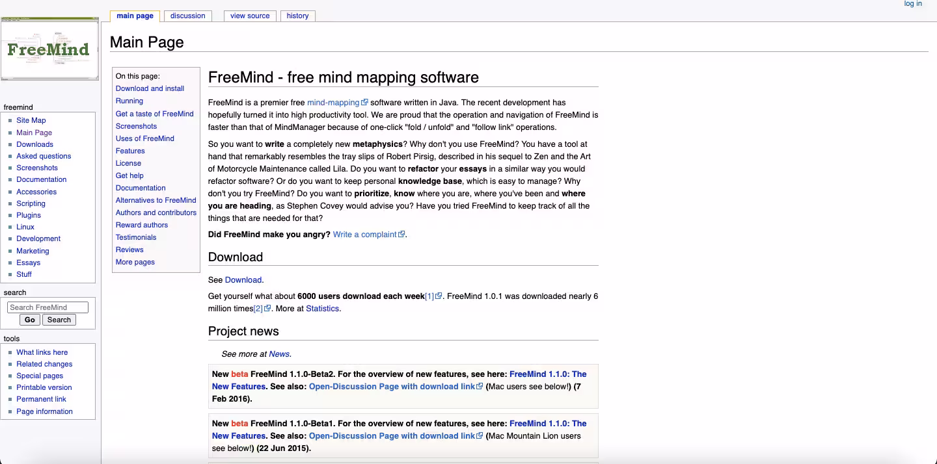
Task: Click the FreeMind logo image
Action: 49,49
